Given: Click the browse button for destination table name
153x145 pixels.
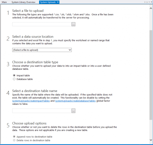Looking at the screenshot, I should coord(73,111).
